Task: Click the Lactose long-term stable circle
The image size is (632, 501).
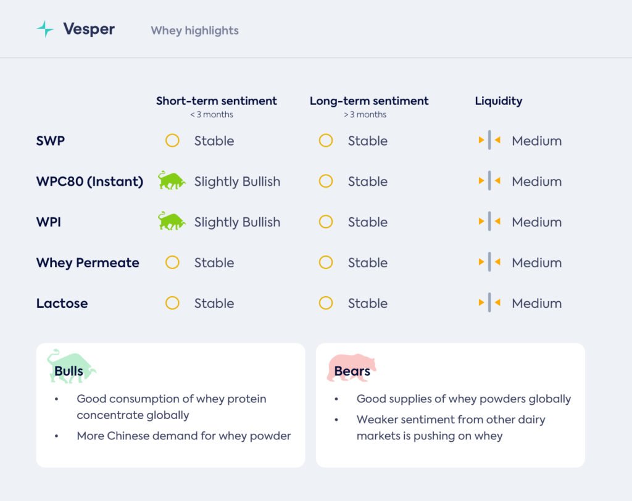Action: tap(326, 303)
